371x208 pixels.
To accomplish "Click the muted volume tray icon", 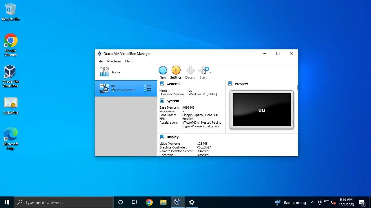I will pos(334,202).
